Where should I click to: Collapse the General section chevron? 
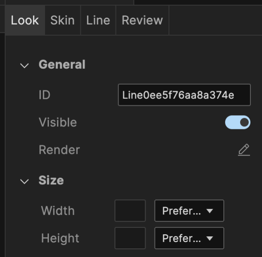[25, 65]
